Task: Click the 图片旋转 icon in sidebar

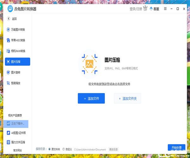Action: click(x=9, y=72)
